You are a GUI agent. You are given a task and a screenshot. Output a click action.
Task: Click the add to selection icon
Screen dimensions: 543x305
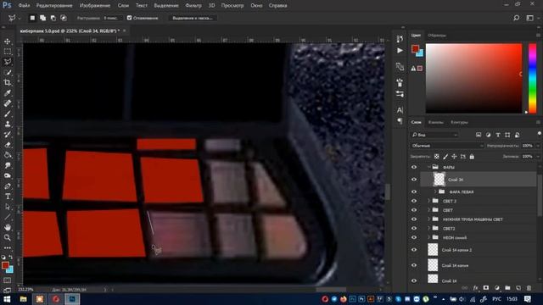42,18
